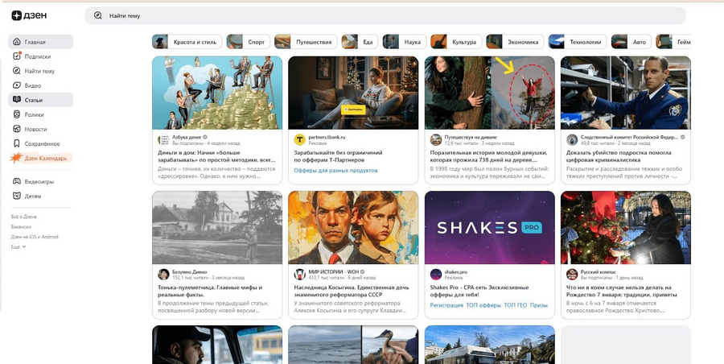Viewport: 724px width, 364px height.
Task: Select Спорт topic chip
Action: tap(248, 42)
